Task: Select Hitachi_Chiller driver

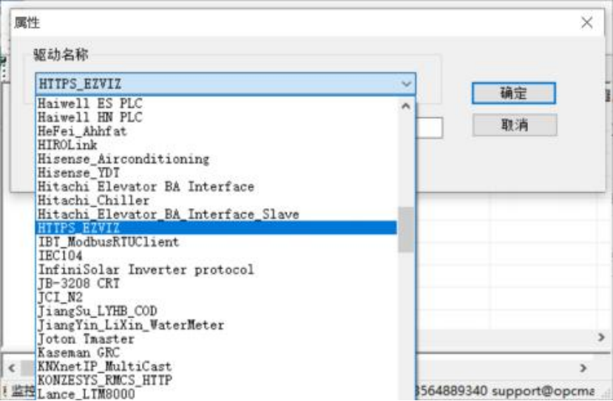Action: click(x=216, y=200)
